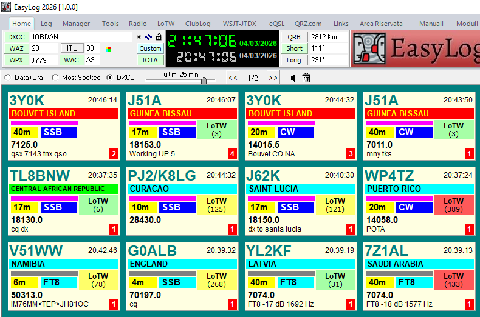Click the 50313.0 frequency on V51WW card

(x=27, y=295)
